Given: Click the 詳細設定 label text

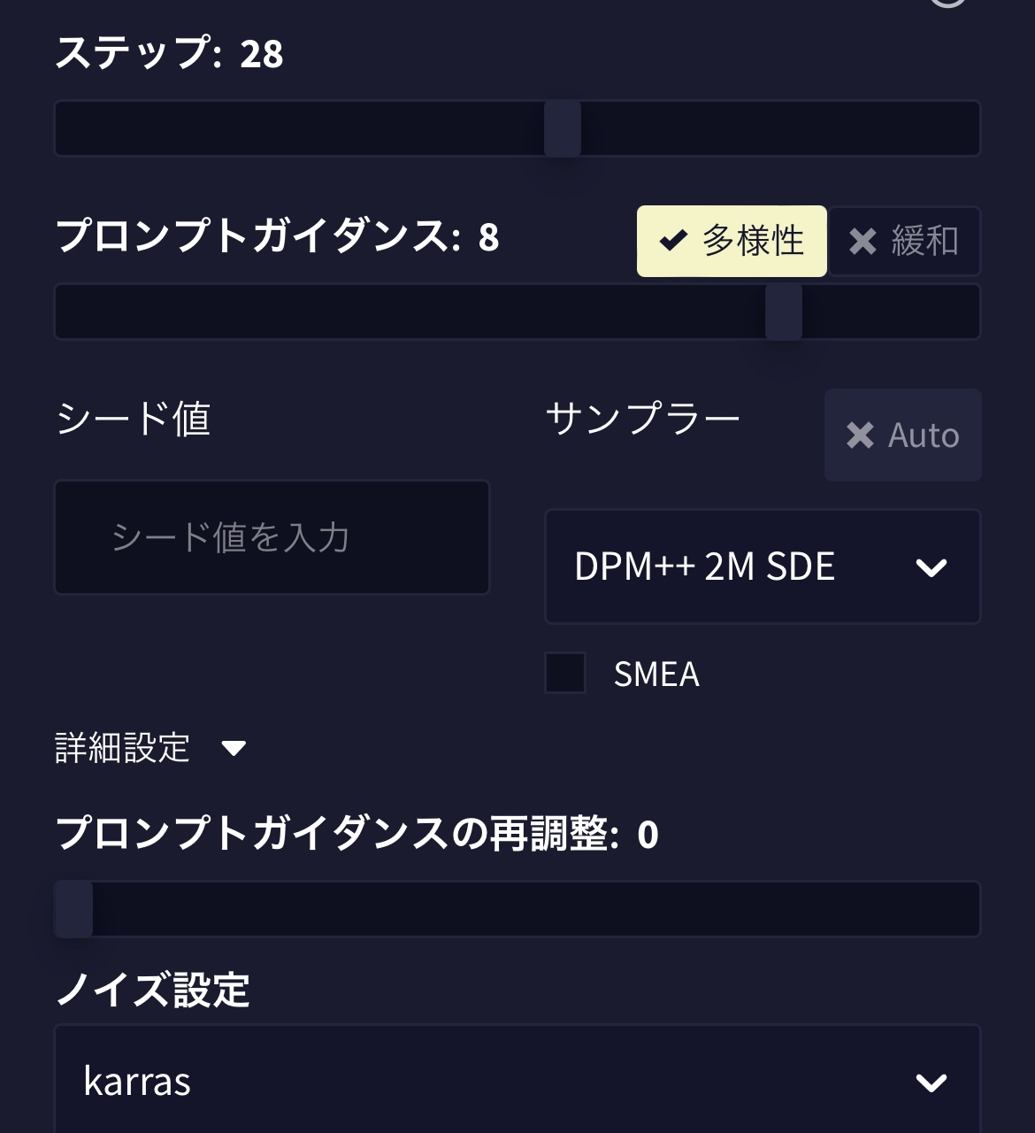Looking at the screenshot, I should 122,748.
